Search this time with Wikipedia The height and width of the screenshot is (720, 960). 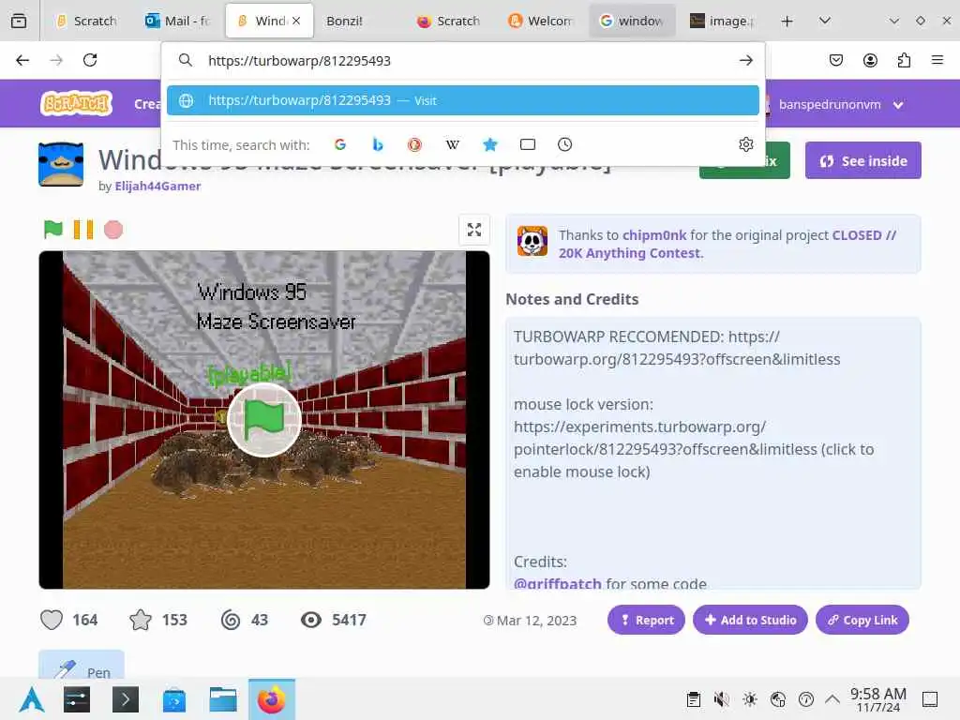pyautogui.click(x=453, y=144)
